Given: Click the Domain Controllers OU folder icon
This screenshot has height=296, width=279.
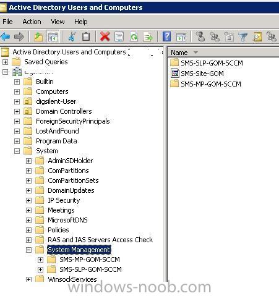Looking at the screenshot, I should 28,111.
